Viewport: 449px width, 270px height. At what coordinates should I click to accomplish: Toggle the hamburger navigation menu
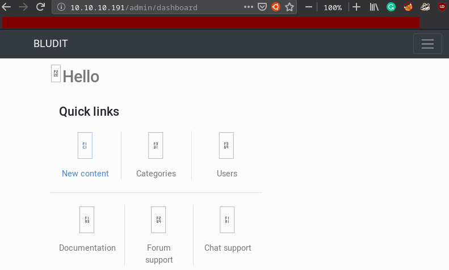pos(427,44)
